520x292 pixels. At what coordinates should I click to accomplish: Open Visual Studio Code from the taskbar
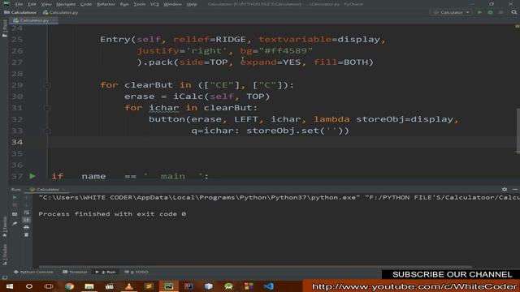click(x=269, y=286)
